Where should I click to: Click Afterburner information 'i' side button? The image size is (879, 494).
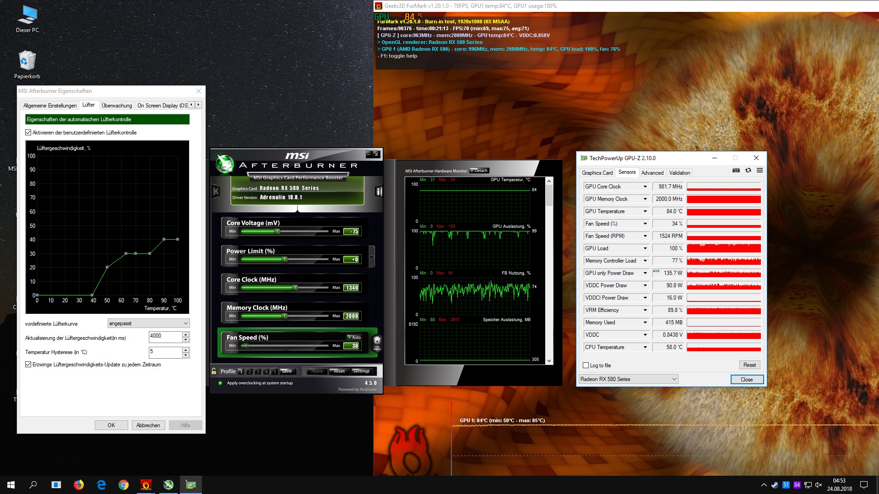[379, 191]
